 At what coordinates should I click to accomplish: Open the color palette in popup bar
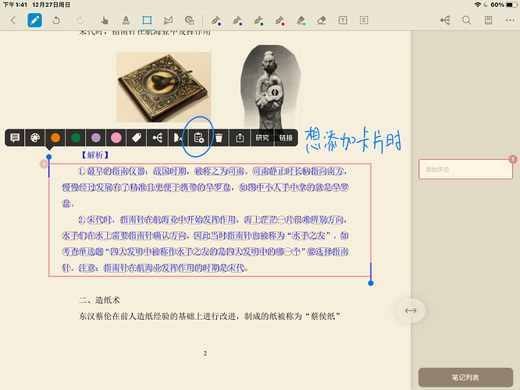tap(35, 137)
